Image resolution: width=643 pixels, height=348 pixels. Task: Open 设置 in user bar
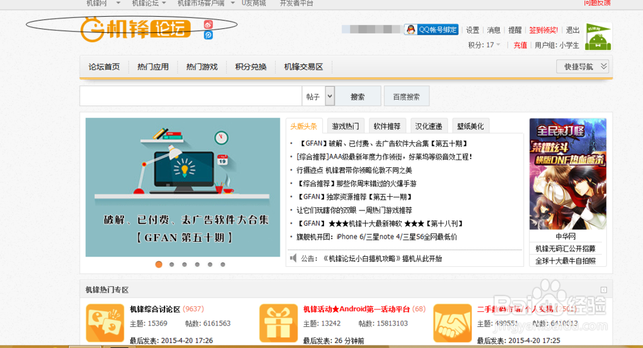473,30
